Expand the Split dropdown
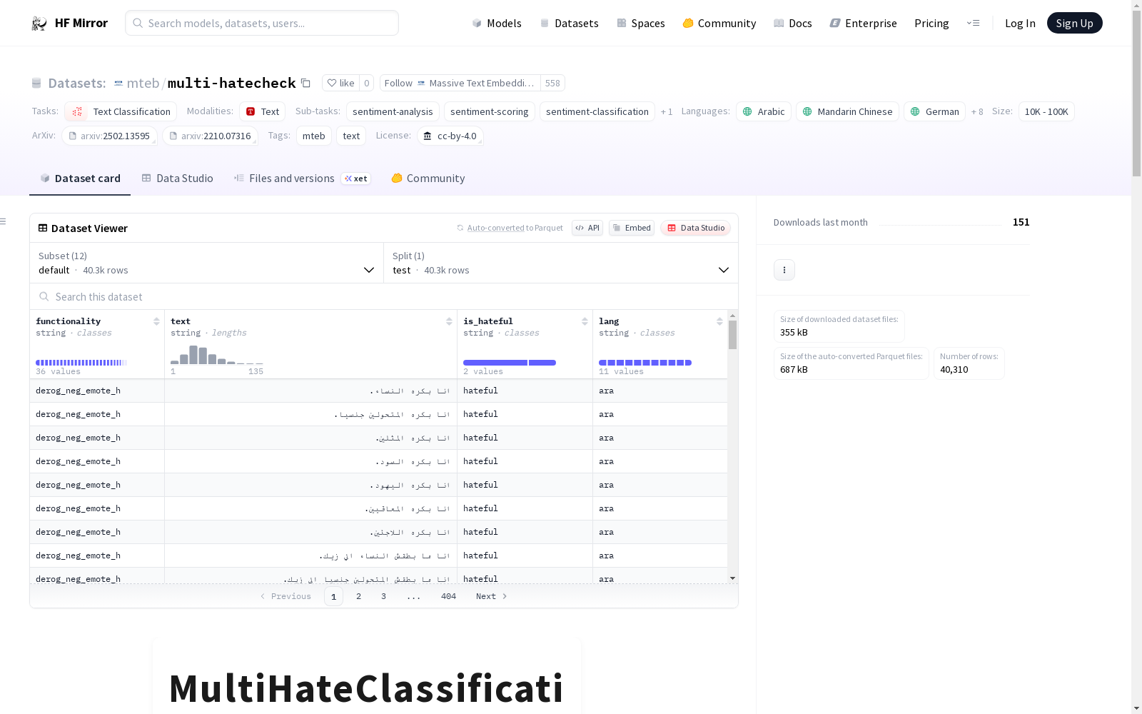 [x=561, y=263]
